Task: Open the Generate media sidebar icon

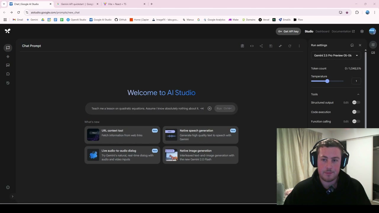Action: tap(8, 65)
